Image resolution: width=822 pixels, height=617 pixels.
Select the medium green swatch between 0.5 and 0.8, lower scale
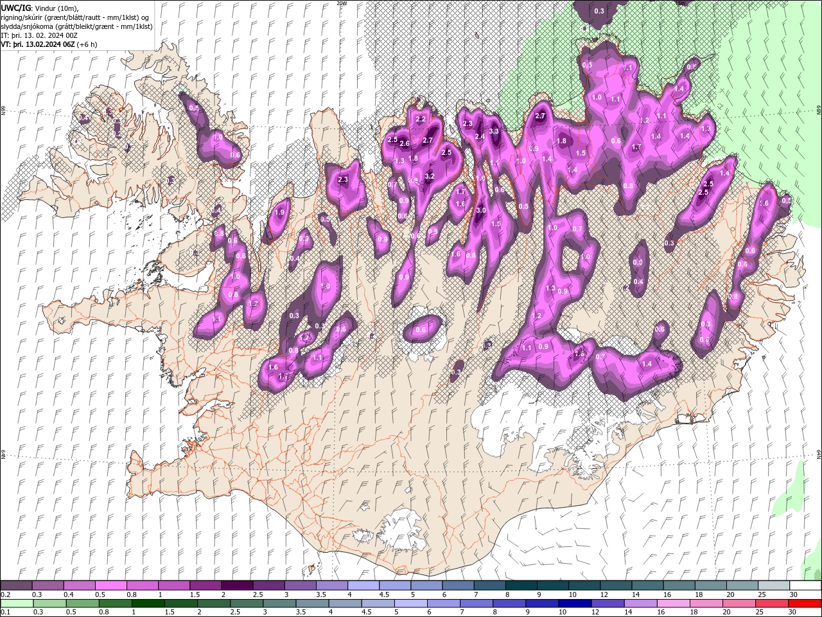pos(82,604)
